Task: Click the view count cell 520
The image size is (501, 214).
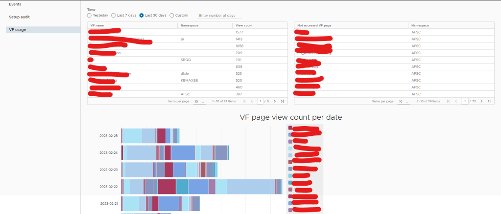Action: (x=239, y=80)
